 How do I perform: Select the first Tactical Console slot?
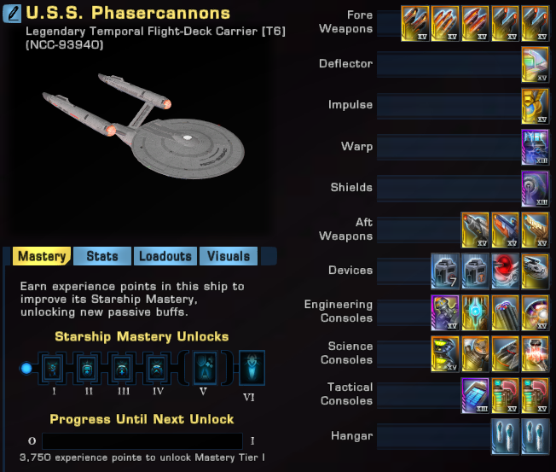coord(475,395)
